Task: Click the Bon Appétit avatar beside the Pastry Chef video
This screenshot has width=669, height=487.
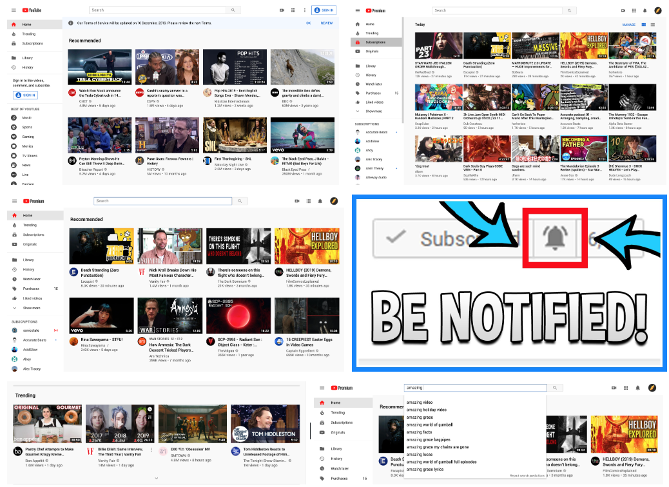Action: (17, 451)
